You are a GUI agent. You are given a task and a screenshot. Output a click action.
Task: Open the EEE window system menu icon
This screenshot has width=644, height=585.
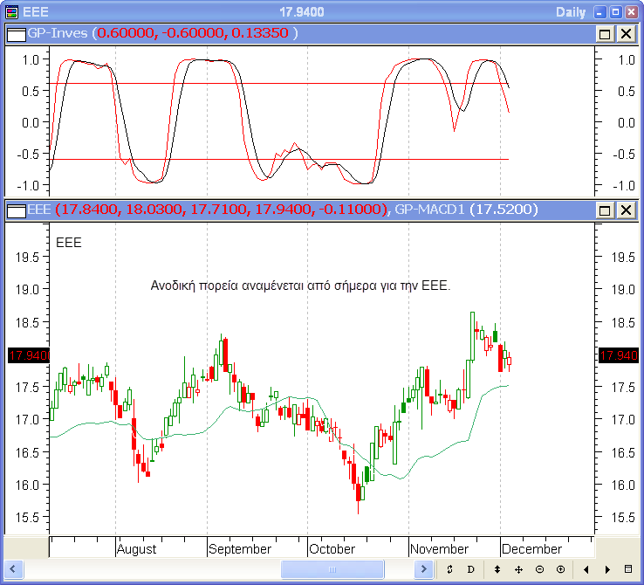[x=10, y=11]
